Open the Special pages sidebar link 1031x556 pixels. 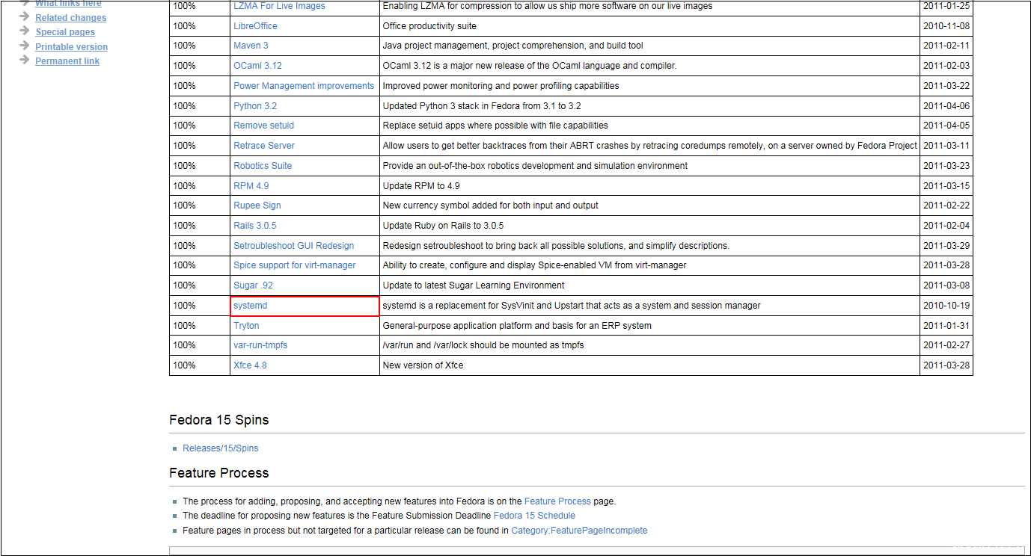click(x=65, y=32)
